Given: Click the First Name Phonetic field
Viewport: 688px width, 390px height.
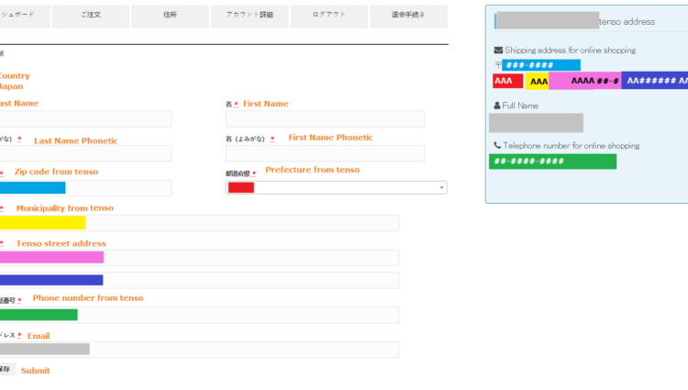Looking at the screenshot, I should 325,153.
